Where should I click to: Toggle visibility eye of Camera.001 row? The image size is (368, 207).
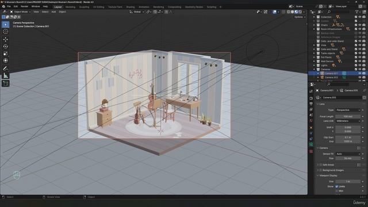click(x=360, y=73)
